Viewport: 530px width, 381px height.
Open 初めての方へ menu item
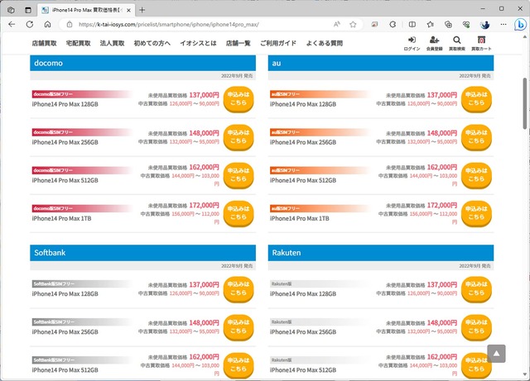click(x=152, y=43)
